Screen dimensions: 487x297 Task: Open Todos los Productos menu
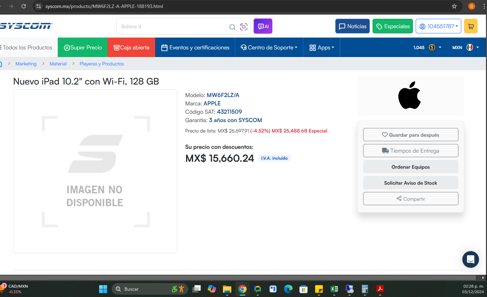click(x=26, y=47)
